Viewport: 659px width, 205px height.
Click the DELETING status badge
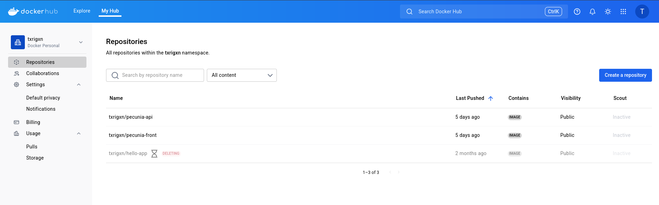[x=171, y=154]
